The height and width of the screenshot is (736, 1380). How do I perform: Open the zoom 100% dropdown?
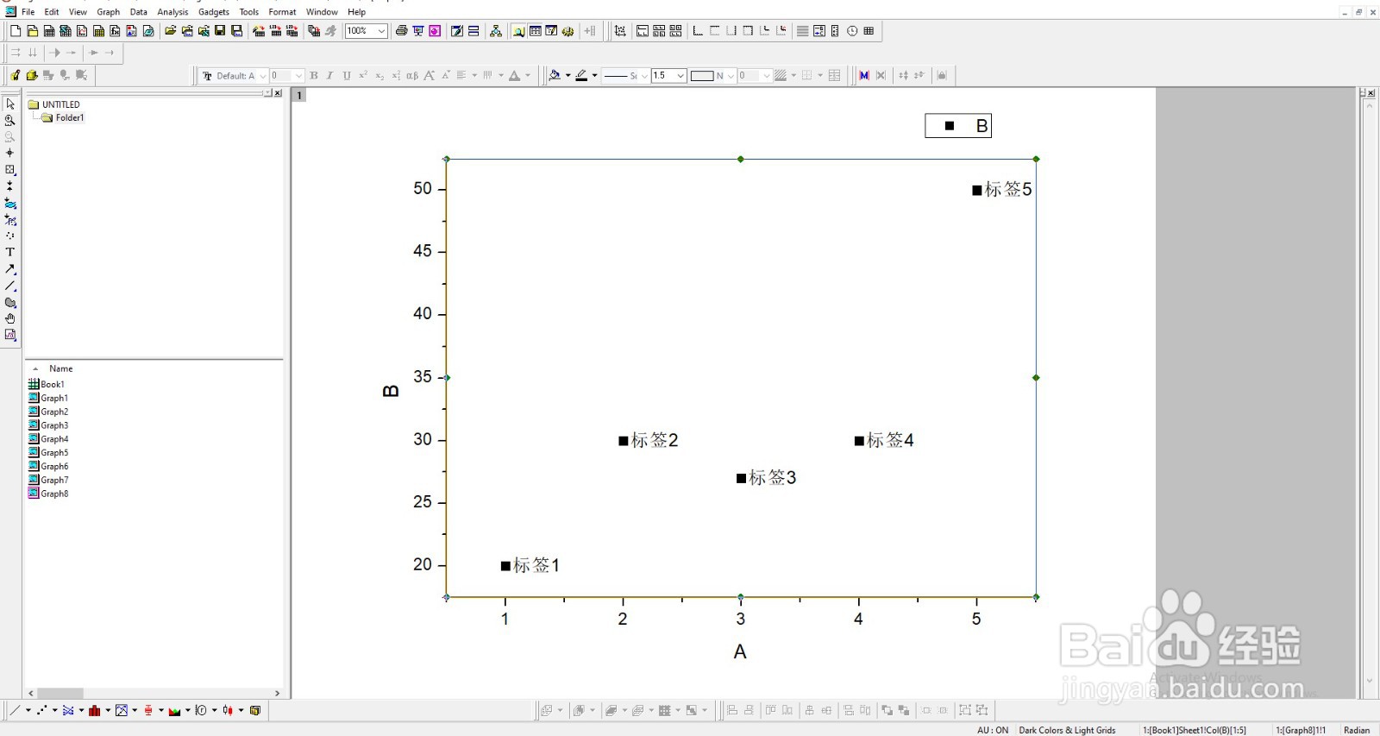(381, 31)
